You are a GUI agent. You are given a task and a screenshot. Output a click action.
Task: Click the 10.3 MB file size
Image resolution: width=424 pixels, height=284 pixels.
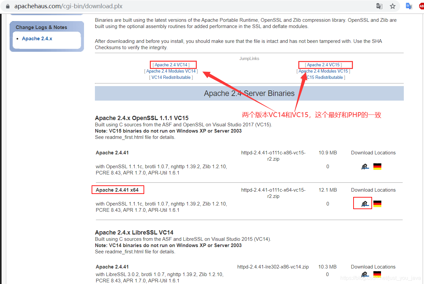coord(328,267)
